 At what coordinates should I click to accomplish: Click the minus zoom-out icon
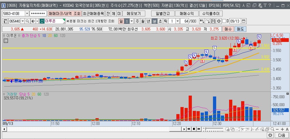pyautogui.click(x=277, y=129)
